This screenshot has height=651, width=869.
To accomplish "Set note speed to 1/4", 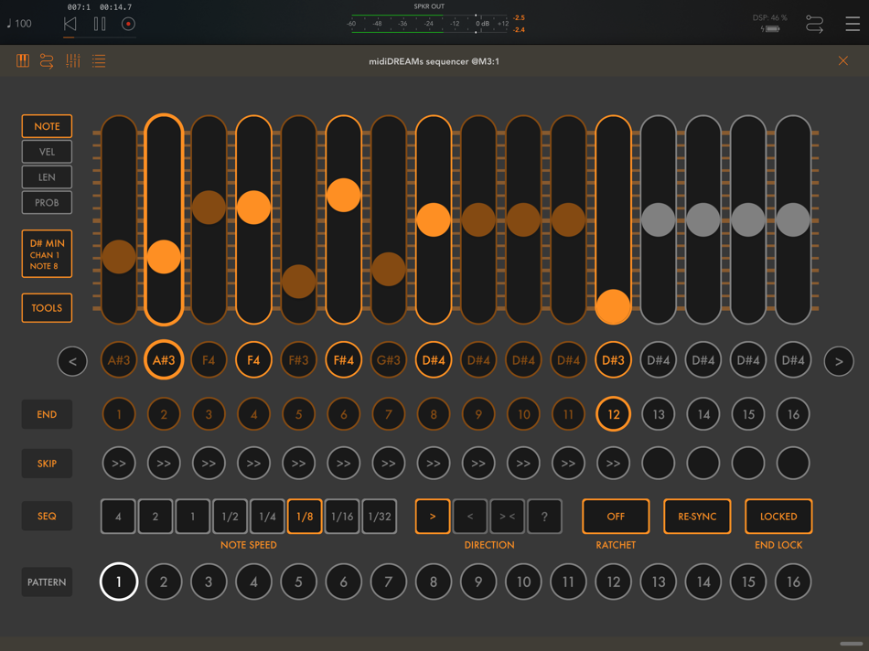I will [267, 517].
